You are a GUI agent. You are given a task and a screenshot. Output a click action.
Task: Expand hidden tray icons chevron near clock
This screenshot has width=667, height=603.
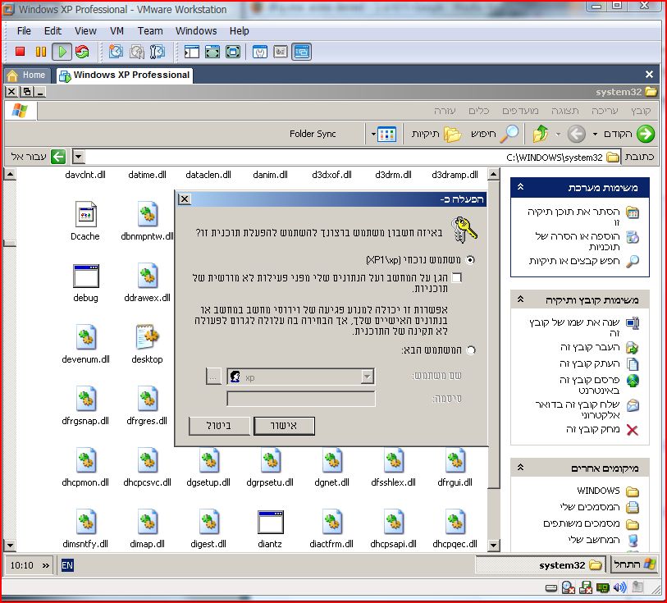[x=45, y=565]
